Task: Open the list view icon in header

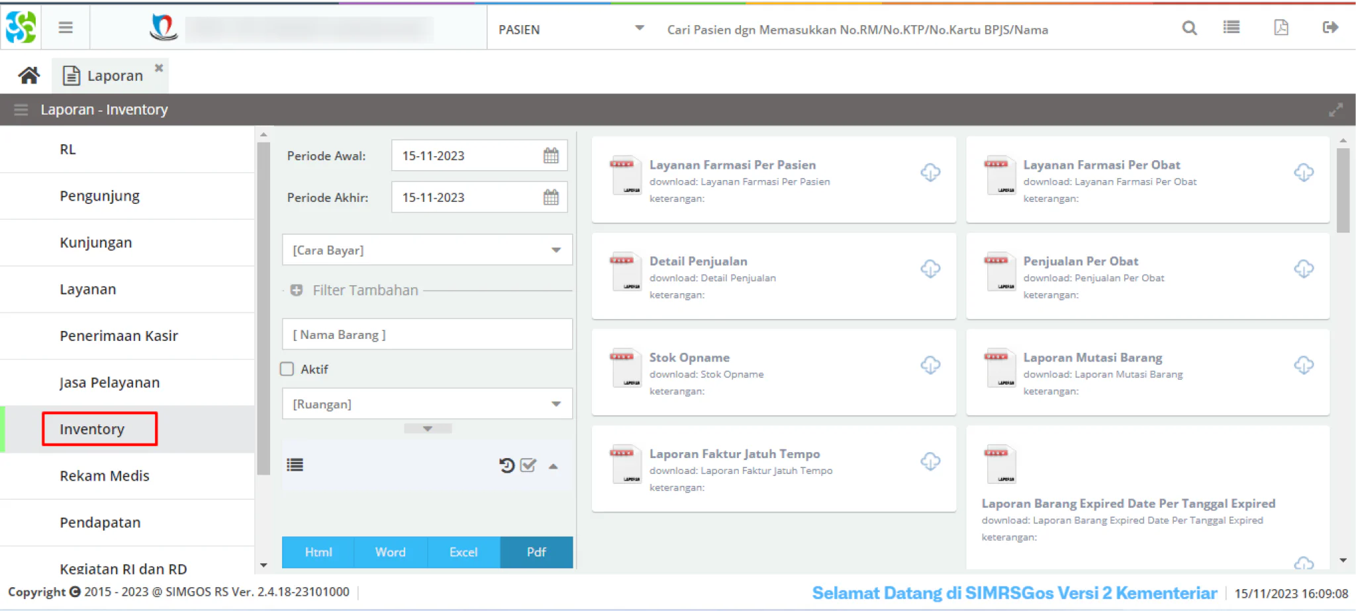Action: point(1232,27)
